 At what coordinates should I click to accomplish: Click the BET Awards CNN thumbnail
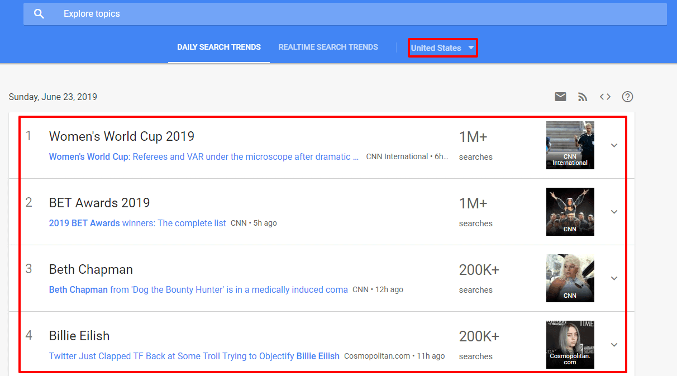[570, 212]
